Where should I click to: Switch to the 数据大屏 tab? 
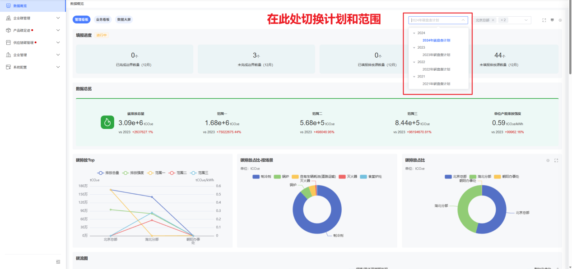(x=124, y=19)
